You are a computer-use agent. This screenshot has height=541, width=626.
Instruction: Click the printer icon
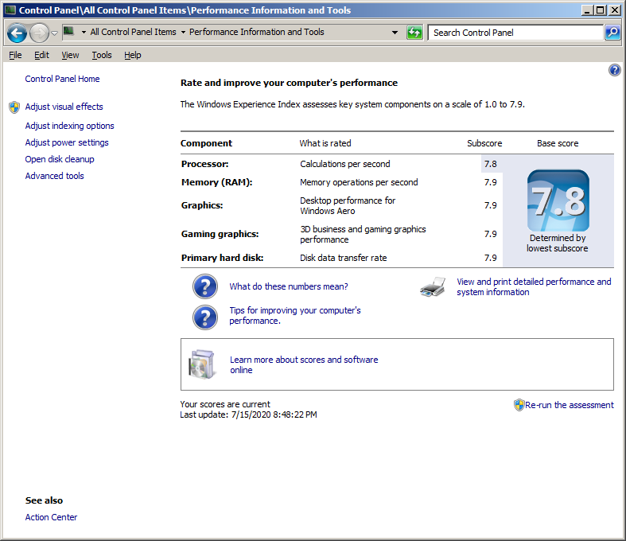[433, 286]
